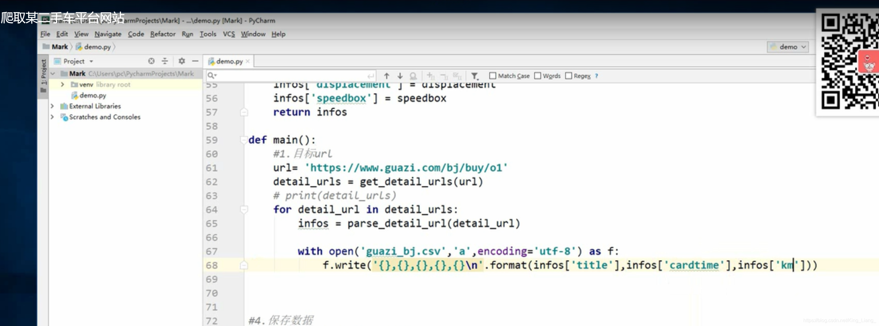Enable Match Case in search bar
Screen dimensions: 879x326
point(492,76)
